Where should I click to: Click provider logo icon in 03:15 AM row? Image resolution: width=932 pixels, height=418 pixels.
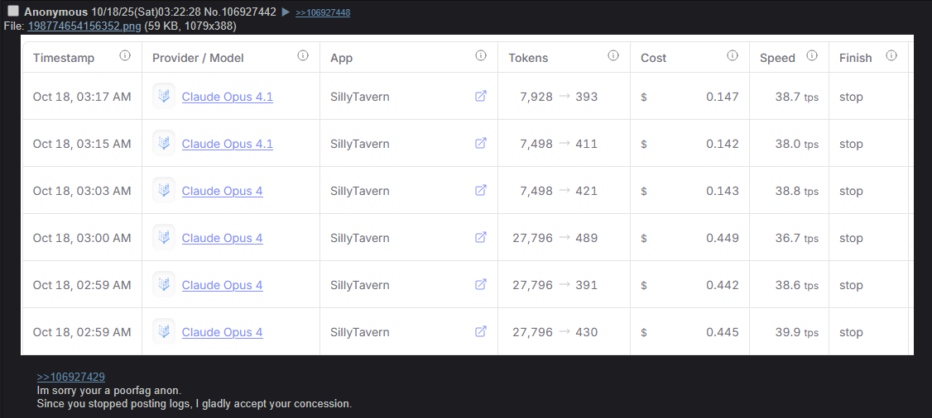163,144
